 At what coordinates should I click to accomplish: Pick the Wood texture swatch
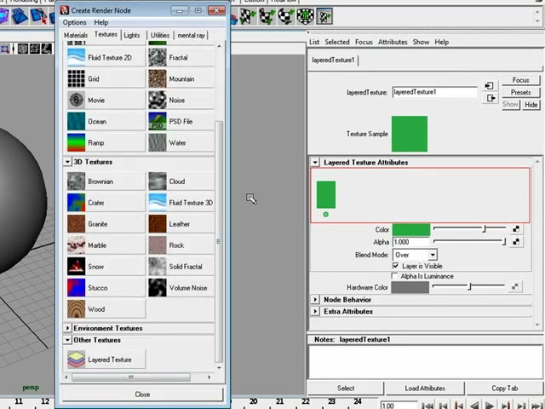76,308
